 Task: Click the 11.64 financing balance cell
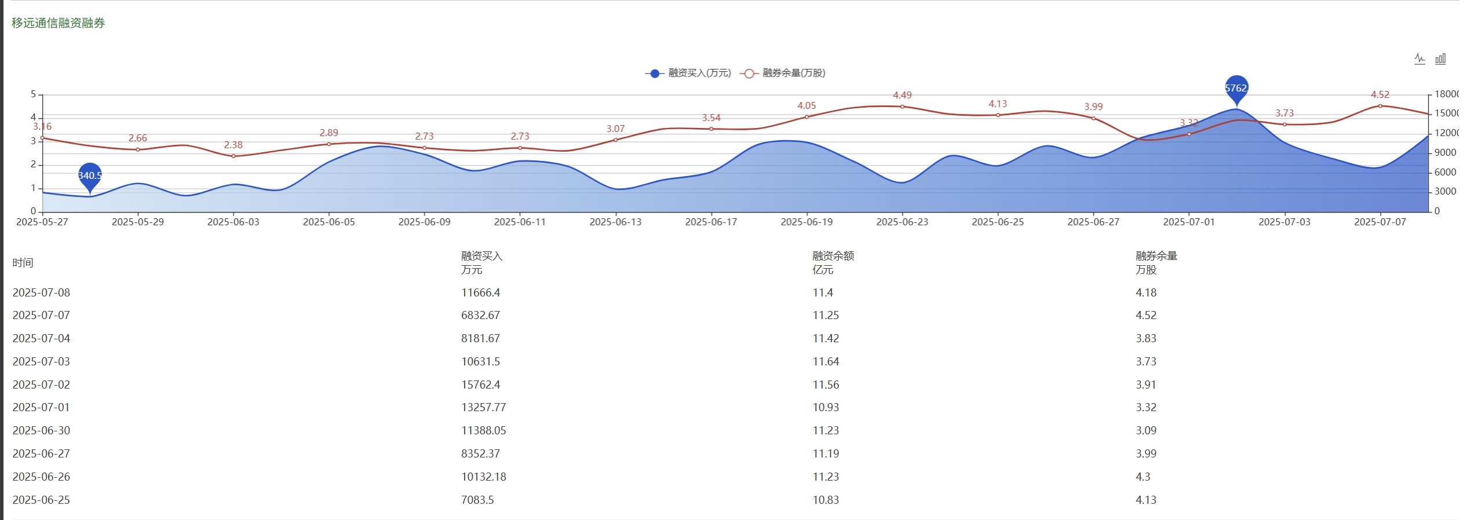tap(826, 362)
